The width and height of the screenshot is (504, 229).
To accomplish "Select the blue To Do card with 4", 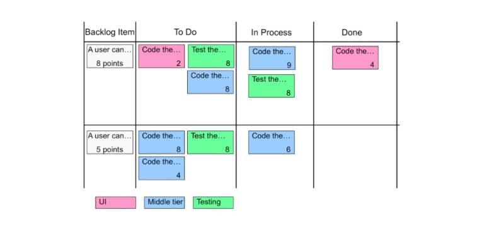I will (161, 169).
